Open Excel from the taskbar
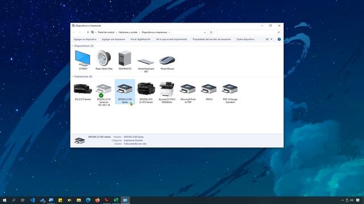The image size is (364, 204). point(116,200)
